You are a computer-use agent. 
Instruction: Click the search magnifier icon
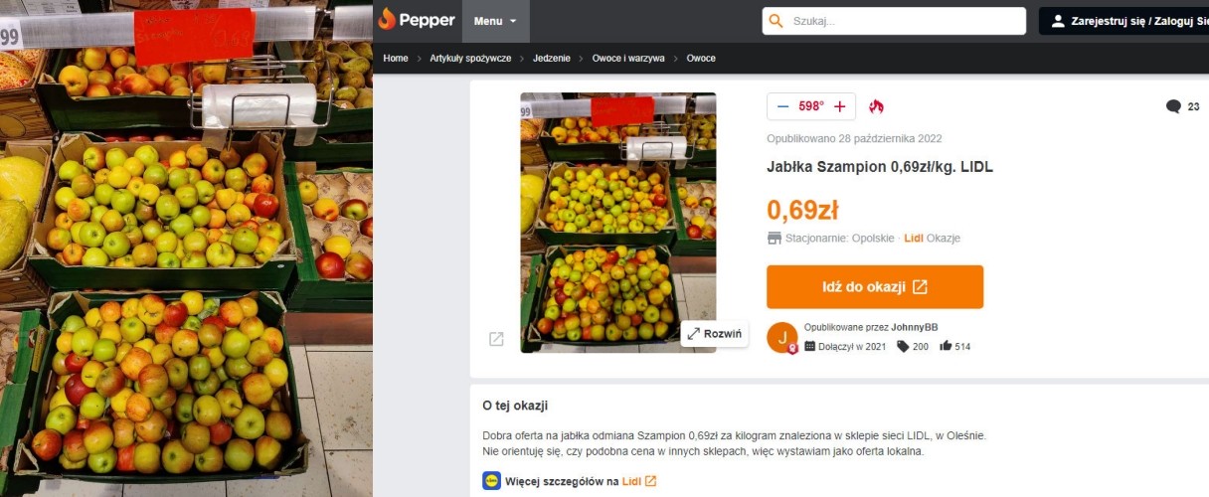pyautogui.click(x=777, y=21)
